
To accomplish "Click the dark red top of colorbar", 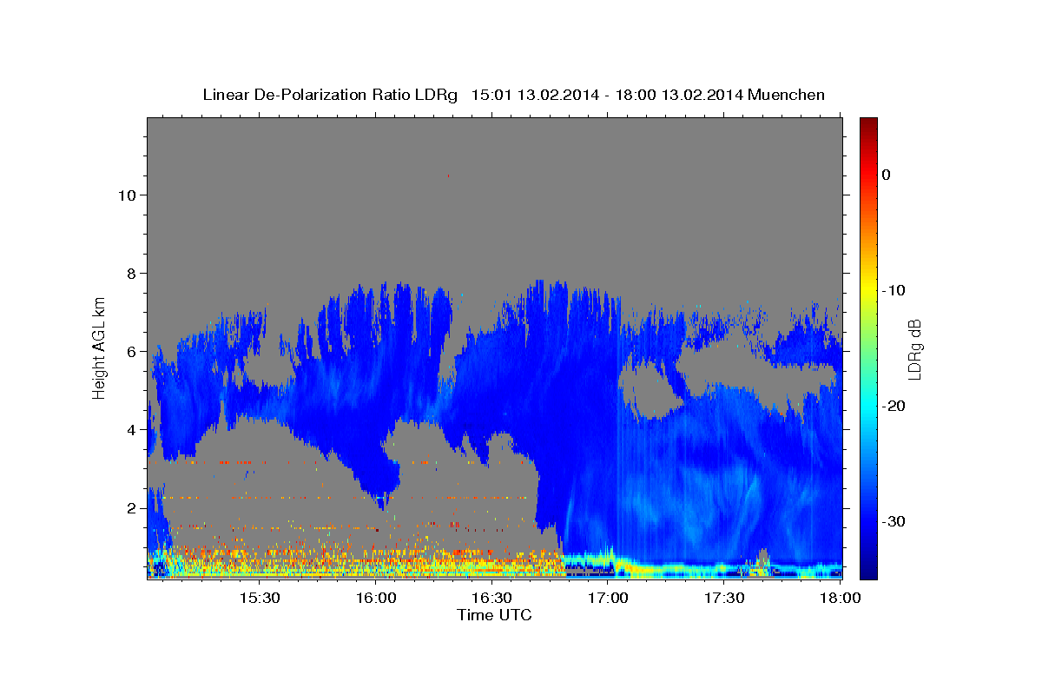I will (868, 124).
